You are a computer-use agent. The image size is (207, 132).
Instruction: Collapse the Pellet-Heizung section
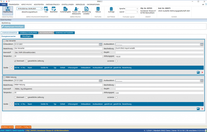(x=4, y=77)
